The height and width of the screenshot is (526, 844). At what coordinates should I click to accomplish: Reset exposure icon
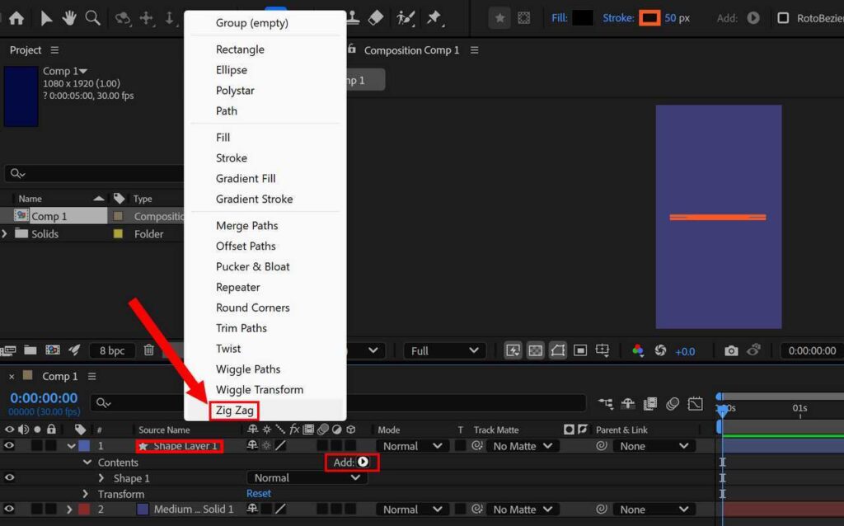coord(660,350)
